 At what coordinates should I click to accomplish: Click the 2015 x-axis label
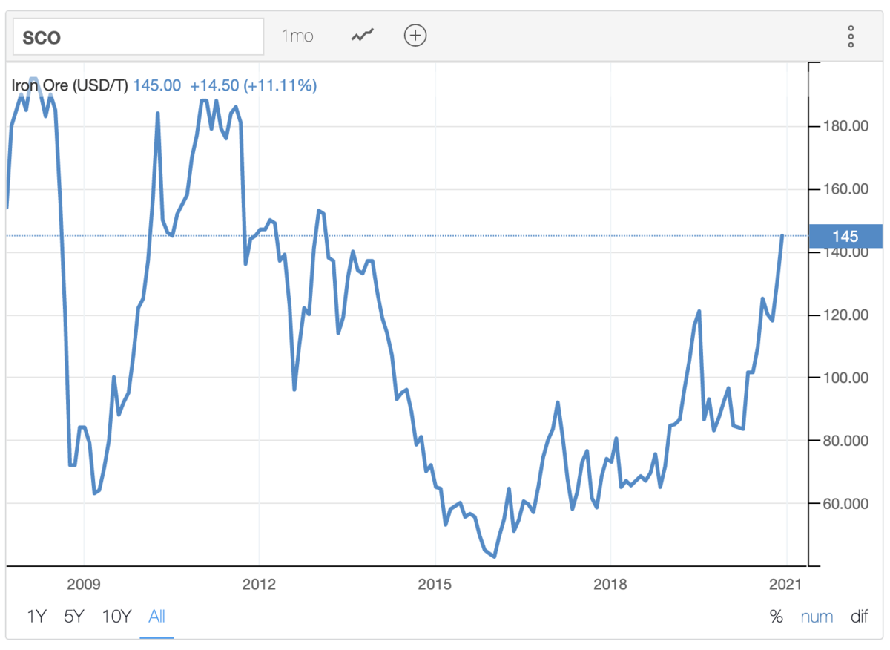click(435, 584)
